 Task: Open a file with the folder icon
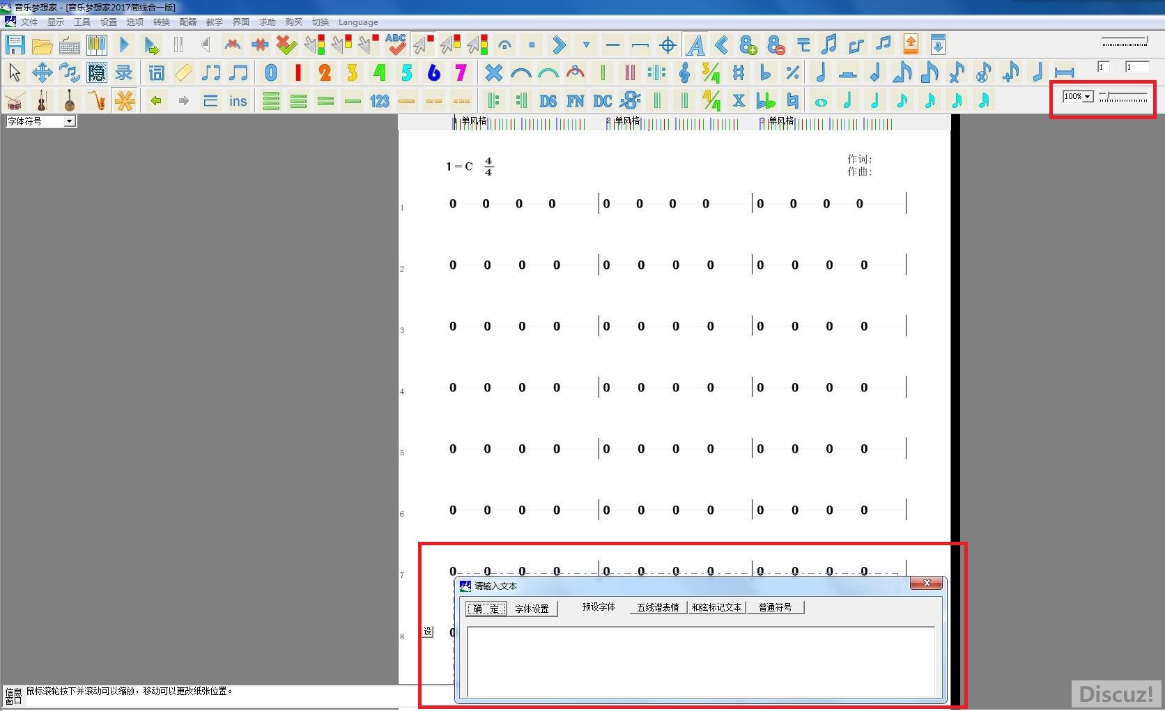[42, 46]
